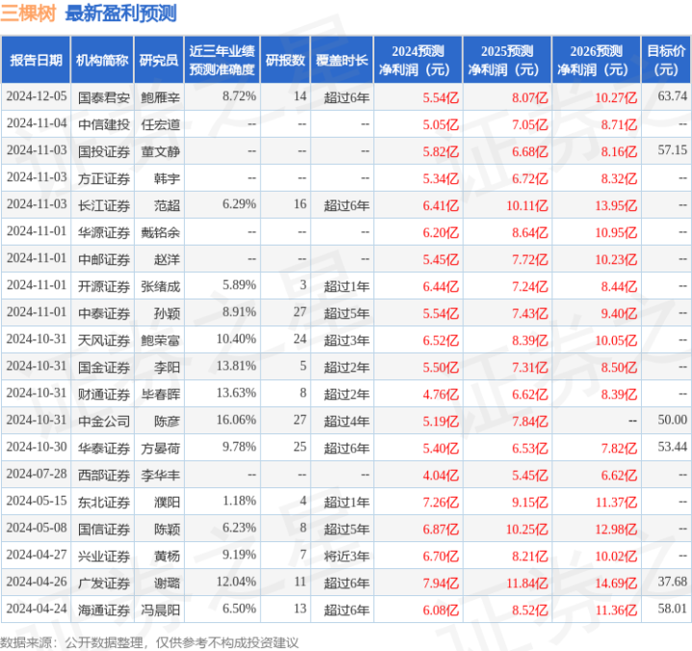The height and width of the screenshot is (651, 692).
Task: Click analyst name 任宏道
Action: tap(161, 124)
